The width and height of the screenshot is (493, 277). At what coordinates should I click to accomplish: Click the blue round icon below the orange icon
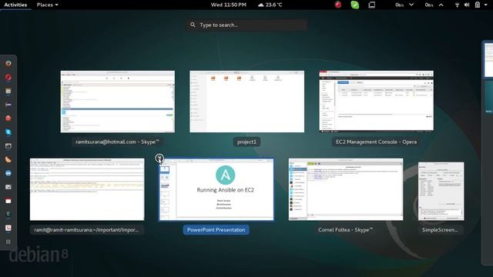[x=8, y=173]
